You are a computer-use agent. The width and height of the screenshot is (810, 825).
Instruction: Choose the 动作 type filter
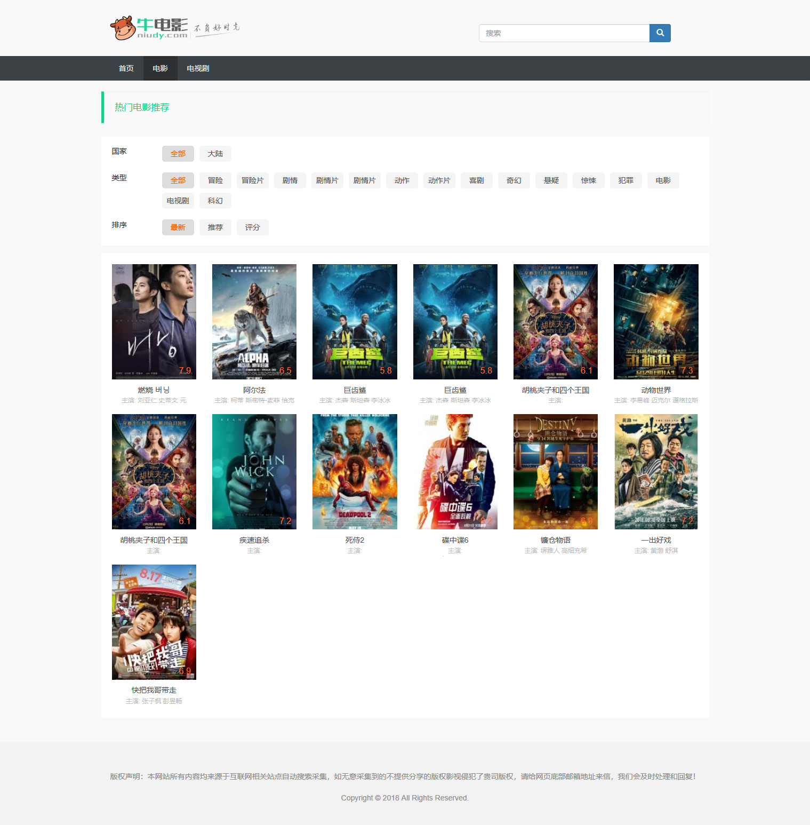pos(402,180)
